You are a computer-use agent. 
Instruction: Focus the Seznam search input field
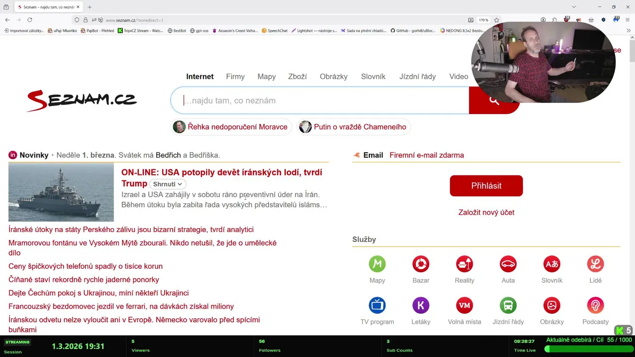click(x=320, y=101)
